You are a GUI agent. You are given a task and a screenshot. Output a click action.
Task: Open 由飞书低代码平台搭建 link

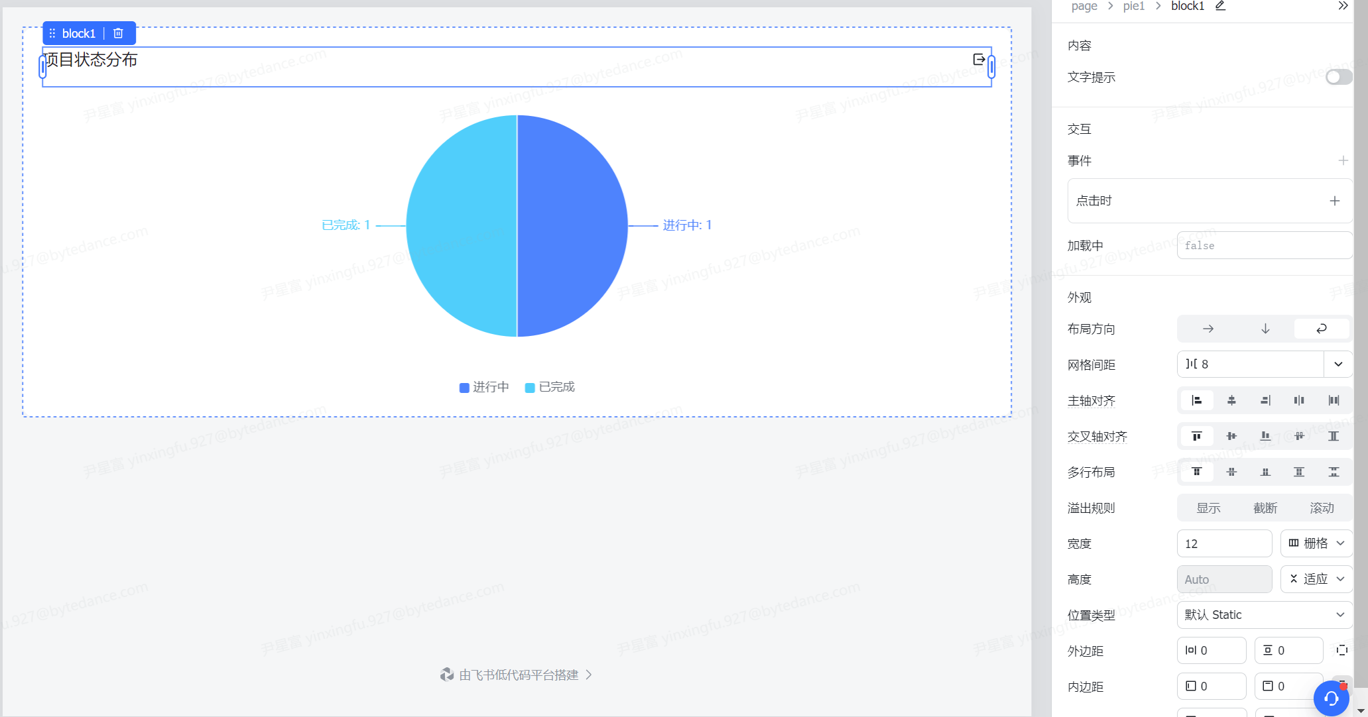[516, 675]
